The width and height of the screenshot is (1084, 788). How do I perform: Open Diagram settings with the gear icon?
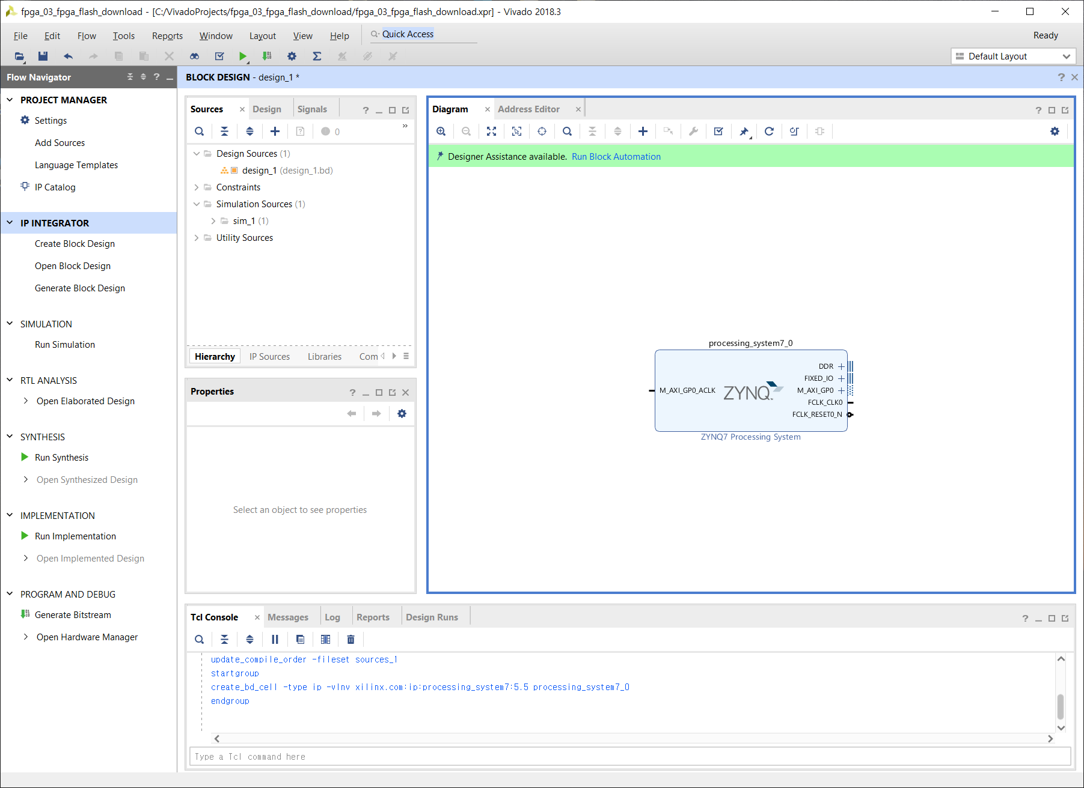(x=1055, y=132)
